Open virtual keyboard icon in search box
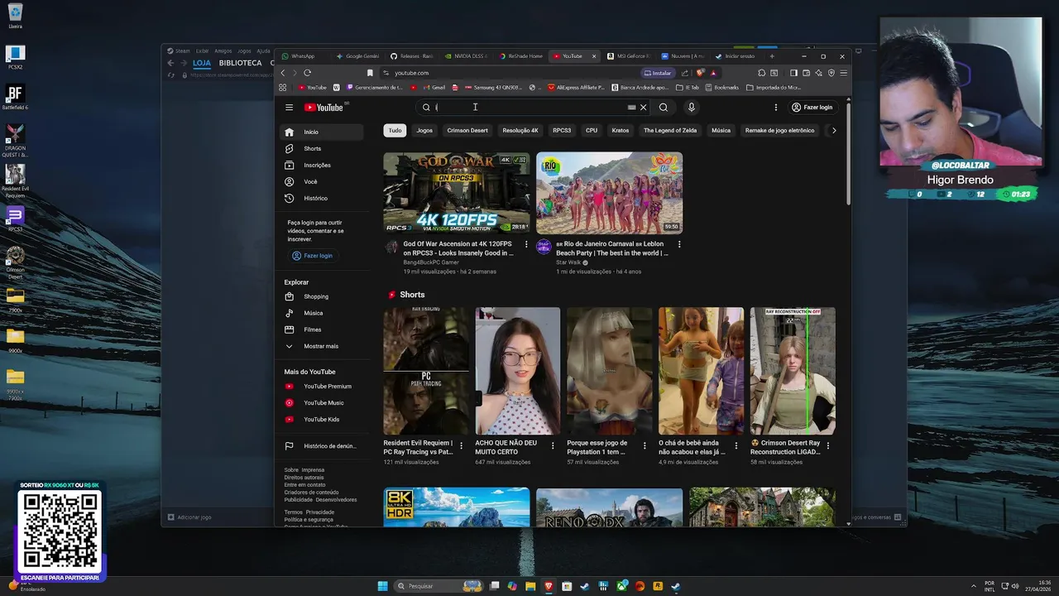This screenshot has height=596, width=1059. 632,108
